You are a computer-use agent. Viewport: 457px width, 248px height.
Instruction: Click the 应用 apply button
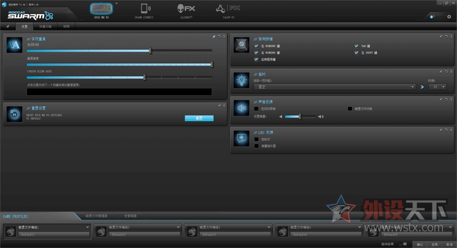point(434,244)
